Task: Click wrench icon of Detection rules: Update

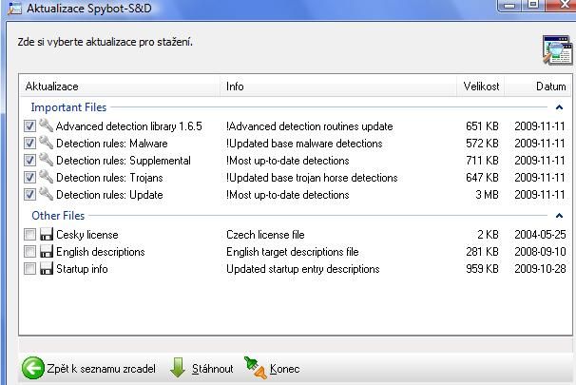Action: pyautogui.click(x=47, y=194)
